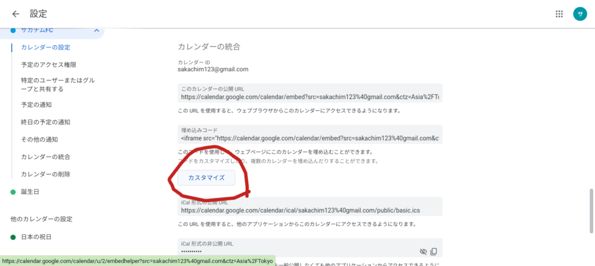The height and width of the screenshot is (266, 595).
Task: Click the back arrow next to 設定
Action: 16,14
